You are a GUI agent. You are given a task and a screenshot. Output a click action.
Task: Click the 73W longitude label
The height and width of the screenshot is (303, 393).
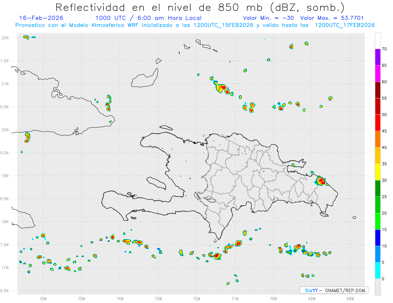point(158,298)
